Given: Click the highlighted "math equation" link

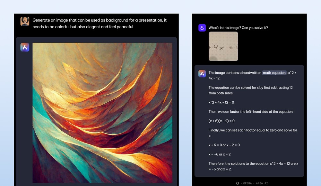Looking at the screenshot, I should pos(274,73).
